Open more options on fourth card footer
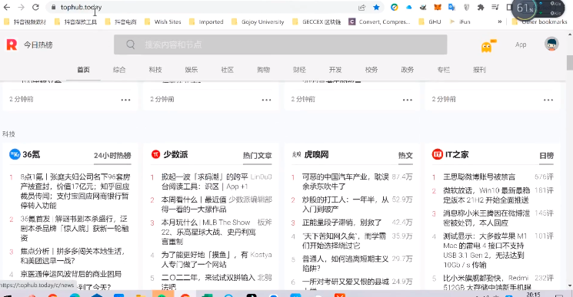This screenshot has width=573, height=297. (548, 100)
